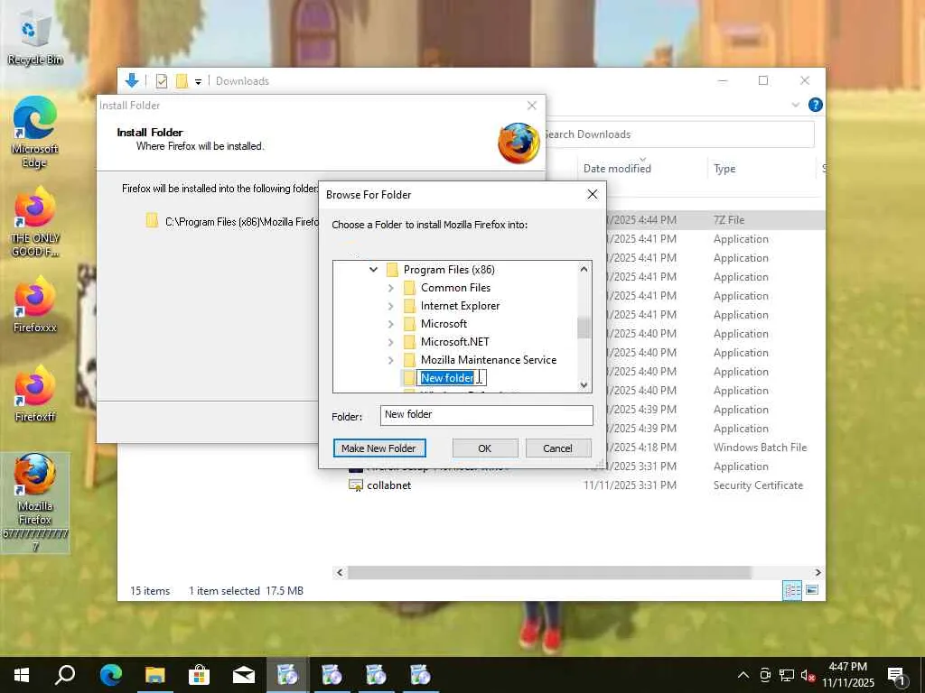This screenshot has height=693, width=925.
Task: Click the Downloads horizontal scrollbar left arrow
Action: [x=340, y=572]
